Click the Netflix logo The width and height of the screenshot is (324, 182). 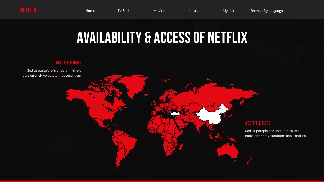(28, 10)
